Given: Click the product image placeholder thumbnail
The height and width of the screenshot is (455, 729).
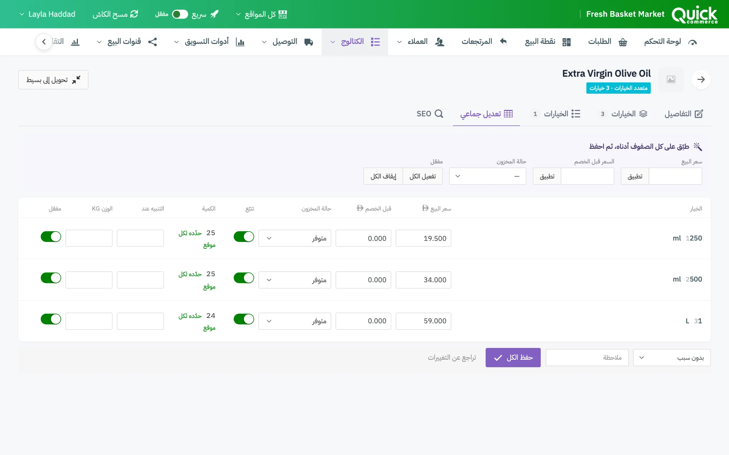Looking at the screenshot, I should tap(671, 80).
